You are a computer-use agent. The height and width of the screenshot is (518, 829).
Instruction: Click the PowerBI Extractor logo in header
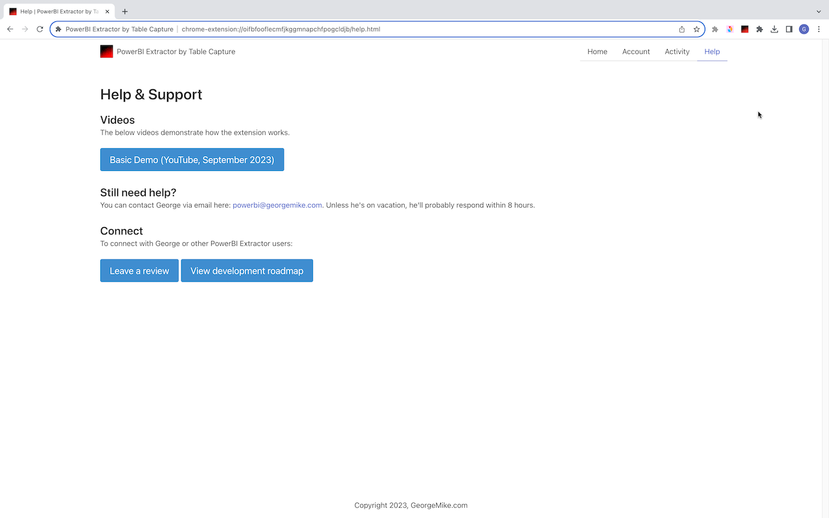pyautogui.click(x=106, y=51)
